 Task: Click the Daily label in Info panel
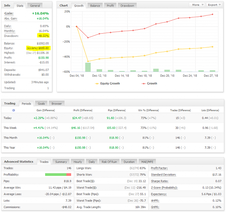click(8, 26)
